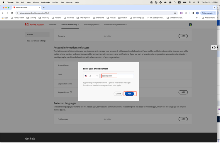Open the site information icon in address bar
The height and width of the screenshot is (143, 220).
point(17,13)
